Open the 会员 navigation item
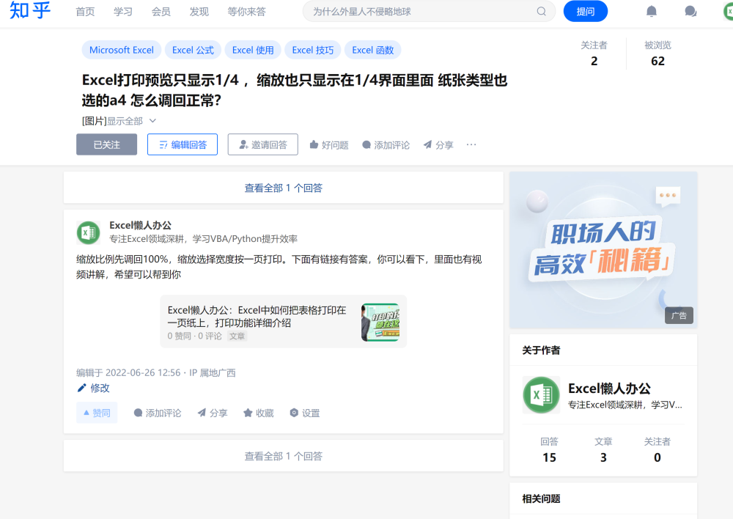Image resolution: width=733 pixels, height=519 pixels. pyautogui.click(x=161, y=12)
